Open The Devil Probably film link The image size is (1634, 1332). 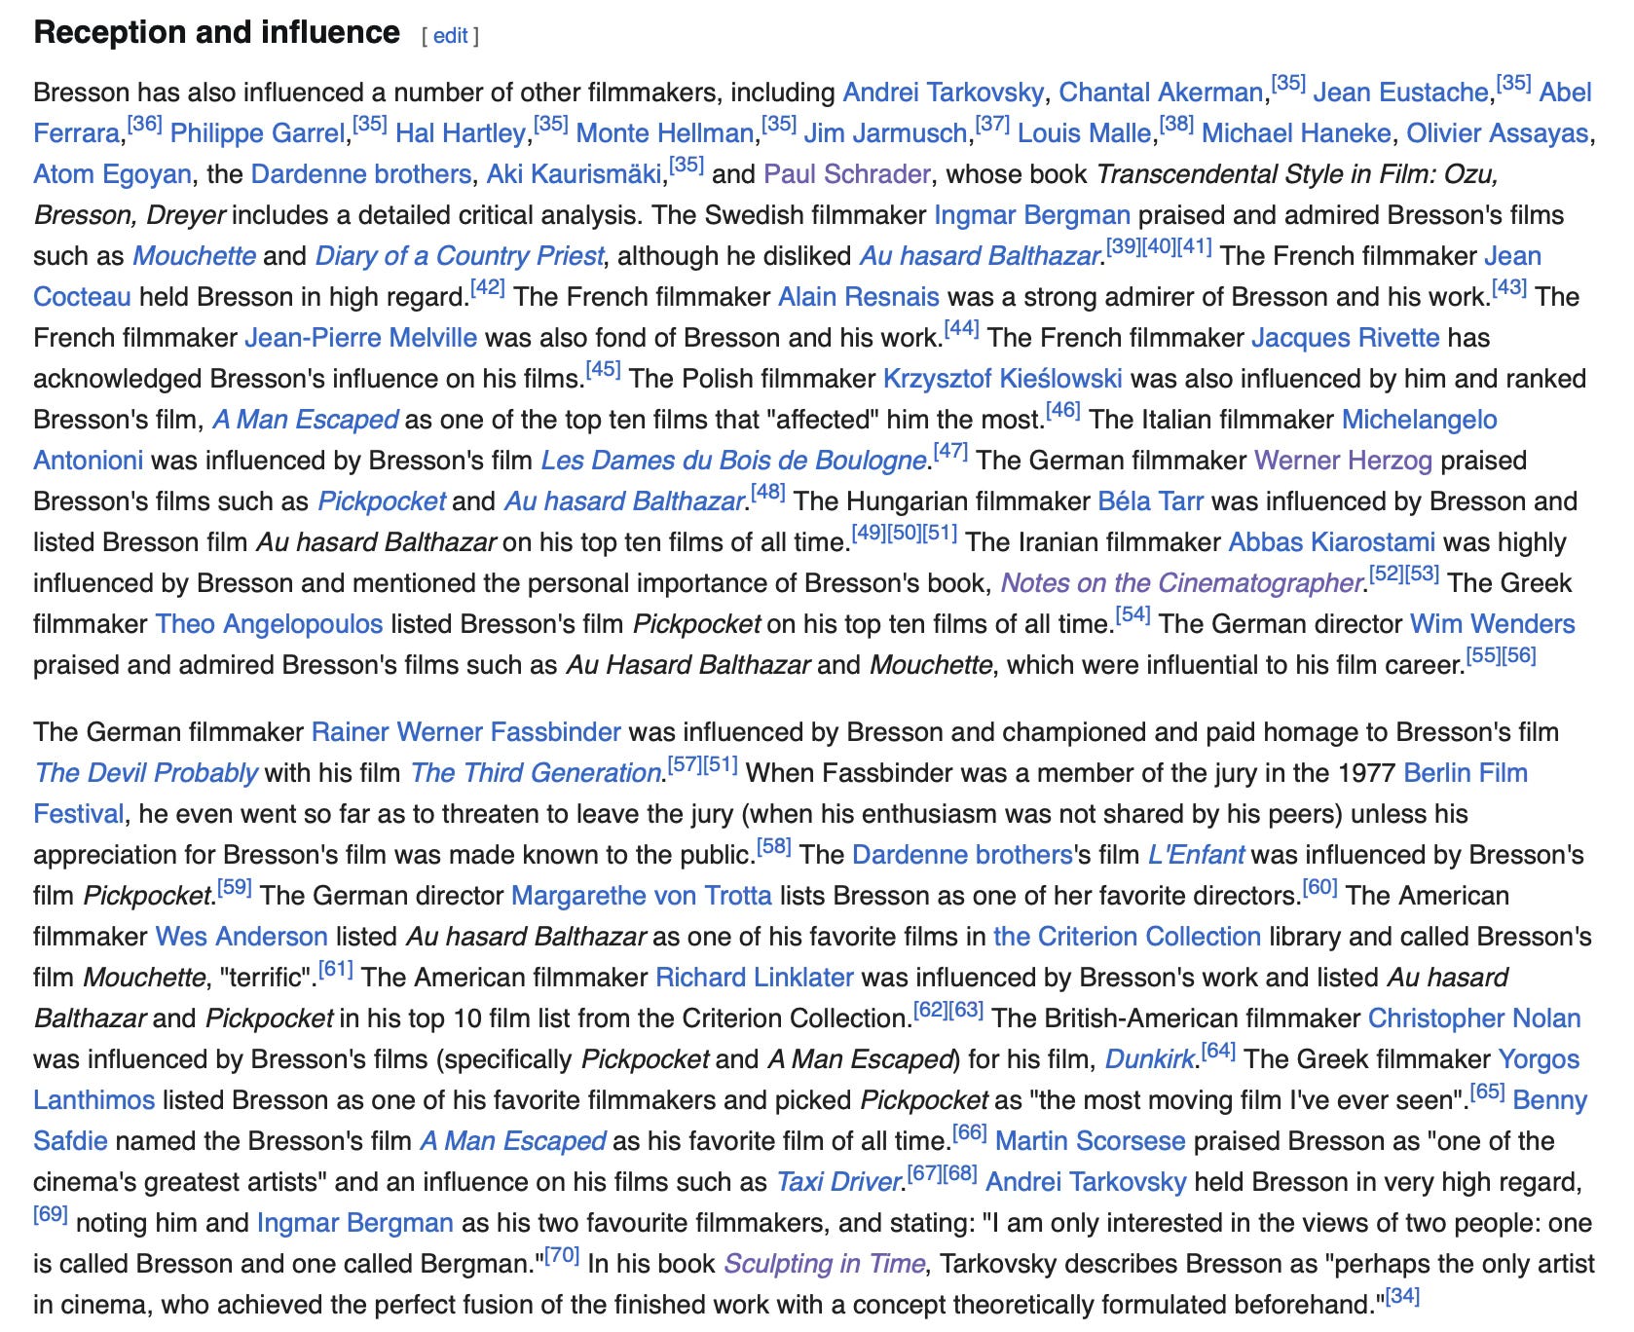[146, 773]
